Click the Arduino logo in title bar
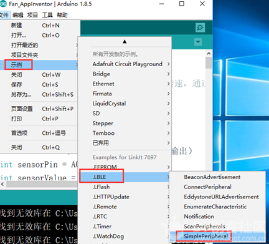This screenshot has height=244, width=269. tap(3, 4)
